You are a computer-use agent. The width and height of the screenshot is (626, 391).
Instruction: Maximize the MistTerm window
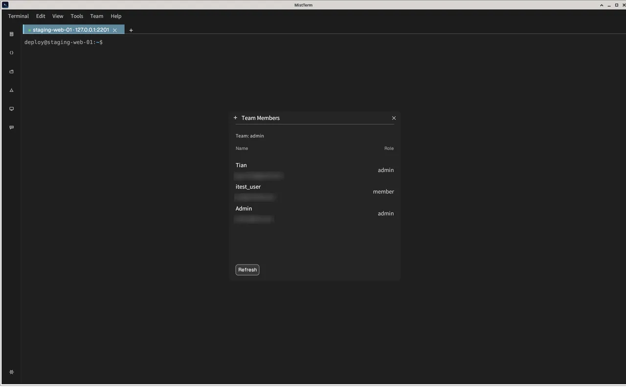pyautogui.click(x=616, y=5)
